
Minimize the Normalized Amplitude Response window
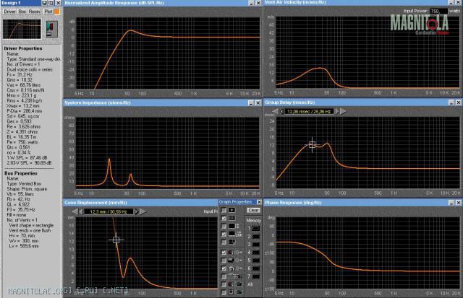click(251, 3)
